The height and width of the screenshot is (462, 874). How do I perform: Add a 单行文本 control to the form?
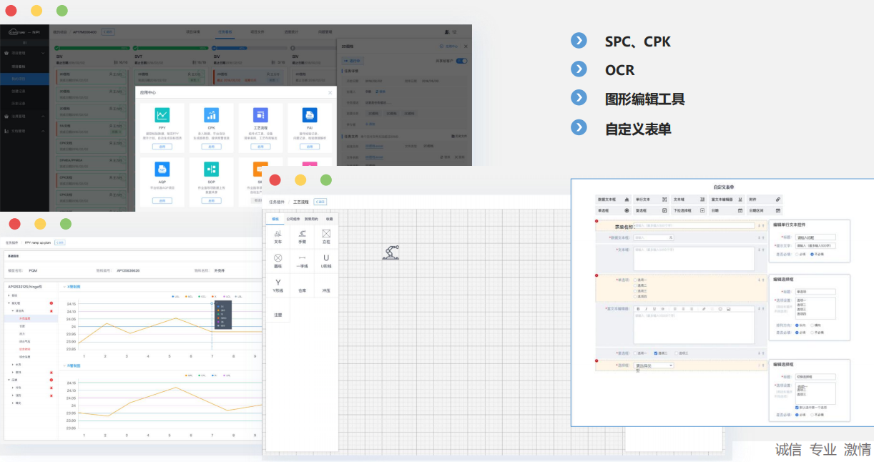(x=651, y=200)
